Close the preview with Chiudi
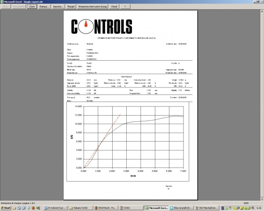 pos(114,7)
